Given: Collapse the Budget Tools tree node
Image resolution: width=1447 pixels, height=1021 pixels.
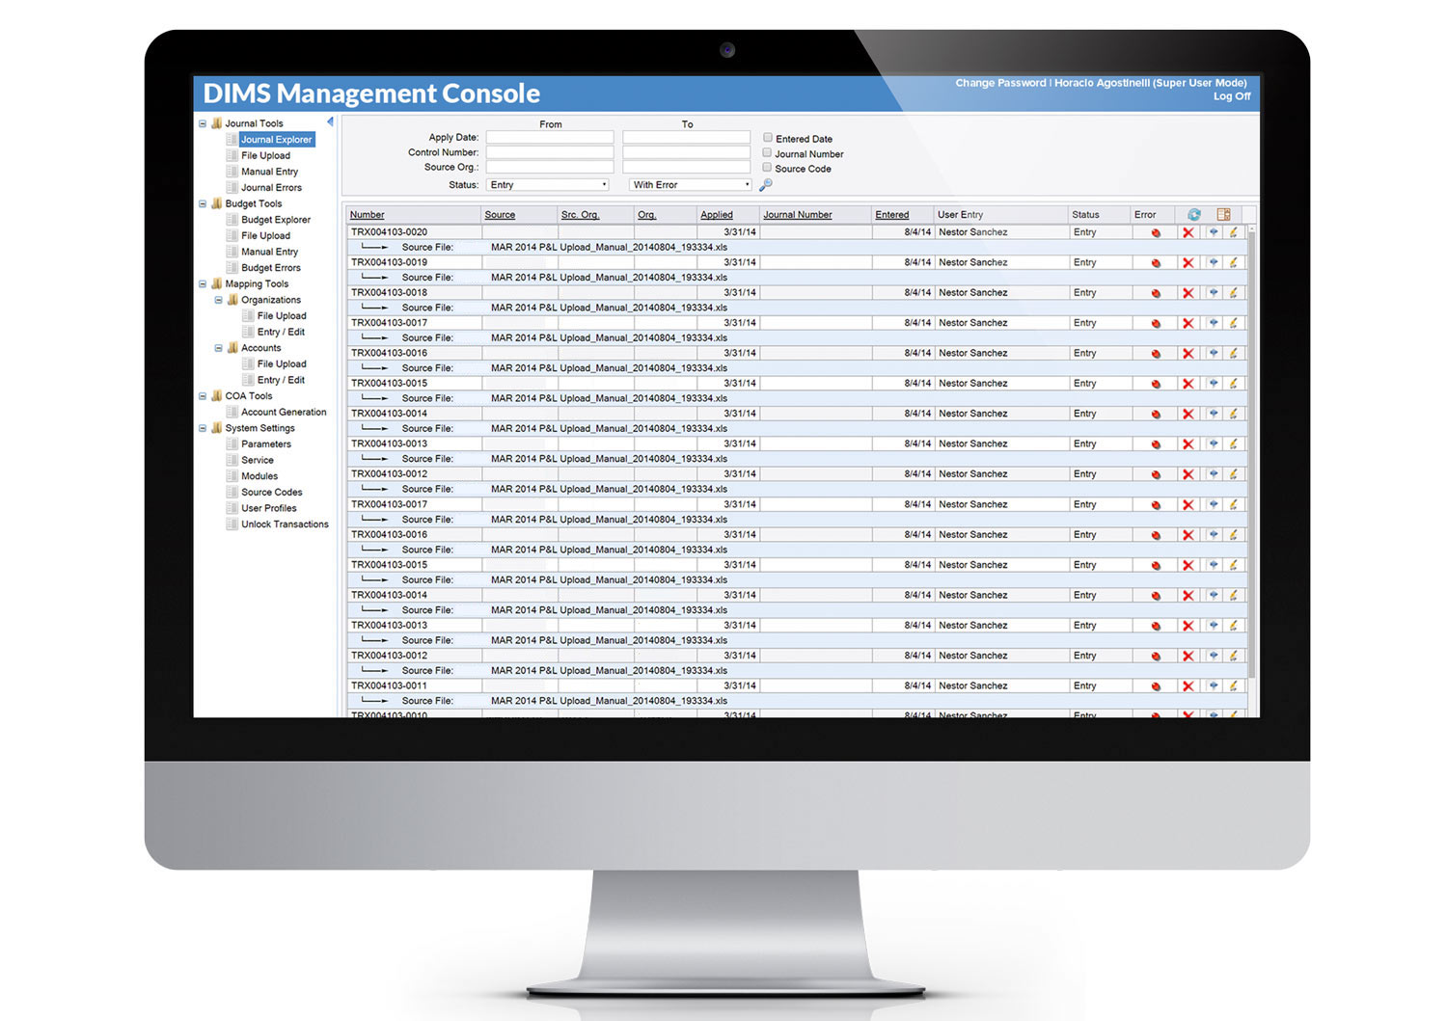Looking at the screenshot, I should [203, 203].
